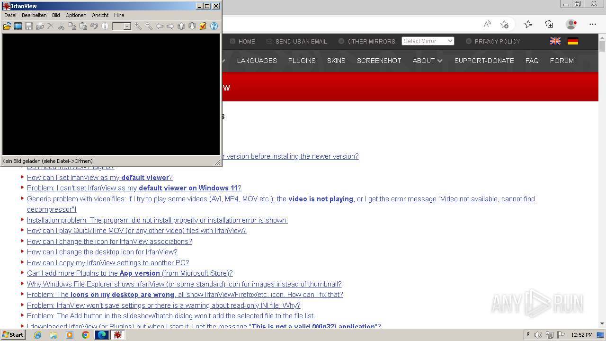This screenshot has width=606, height=341.
Task: Expand the ABOUT menu on the website
Action: tap(427, 61)
